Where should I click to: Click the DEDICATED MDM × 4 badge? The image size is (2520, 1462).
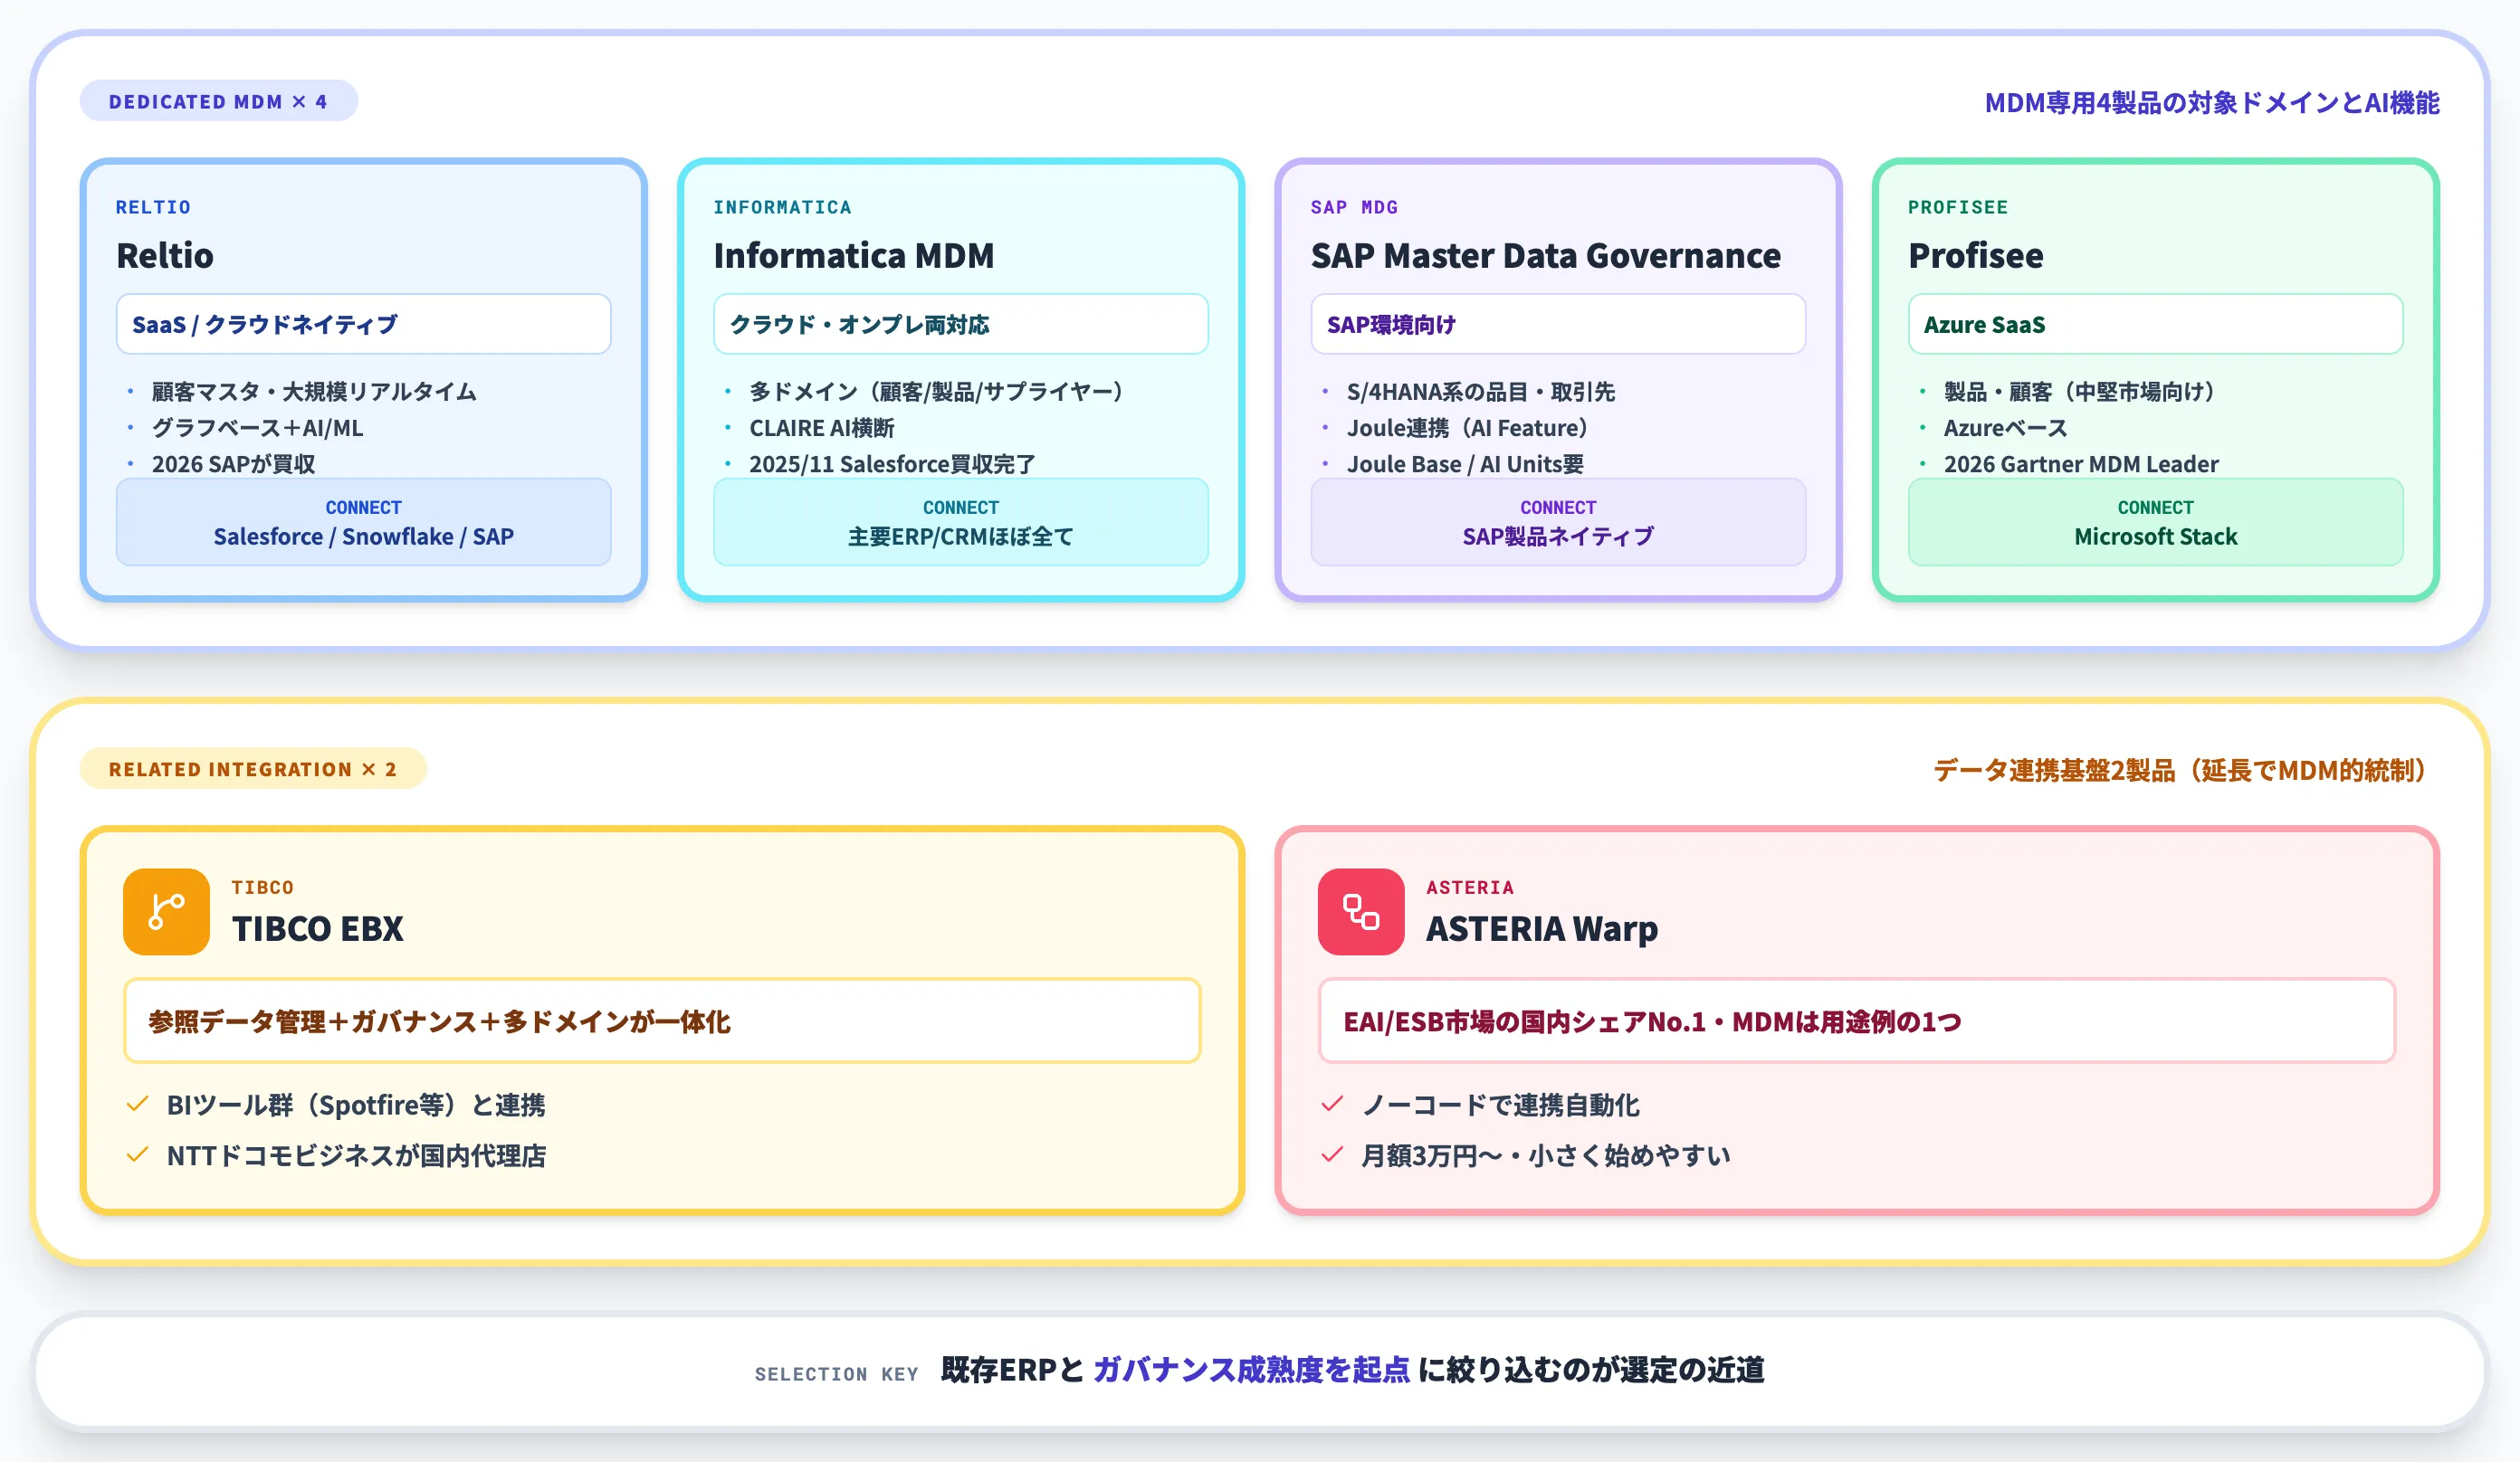tap(219, 101)
